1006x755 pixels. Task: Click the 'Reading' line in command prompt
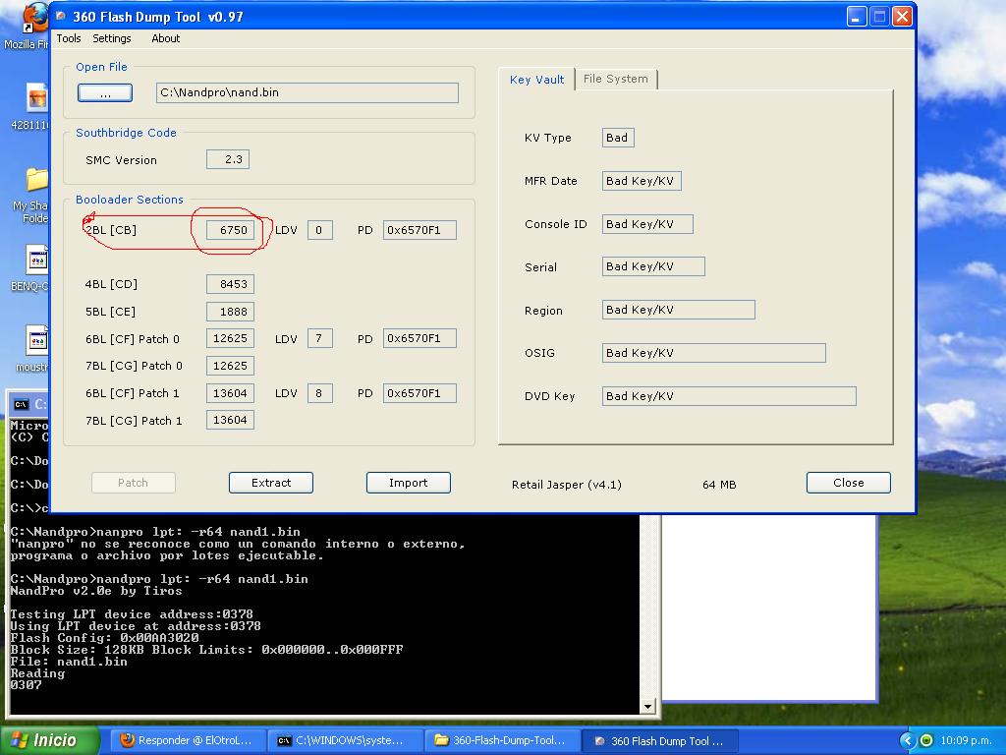[x=37, y=673]
